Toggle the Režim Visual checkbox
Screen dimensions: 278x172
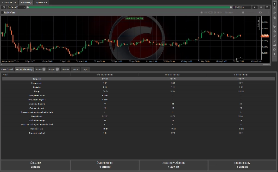2,12
